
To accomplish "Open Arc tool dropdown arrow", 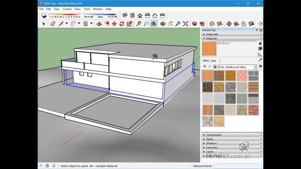I will [79, 23].
